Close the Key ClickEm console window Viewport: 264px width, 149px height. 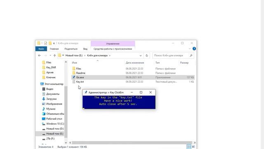[x=151, y=92]
